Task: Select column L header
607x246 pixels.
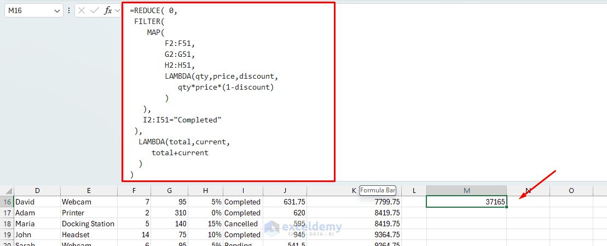Action: [x=414, y=190]
